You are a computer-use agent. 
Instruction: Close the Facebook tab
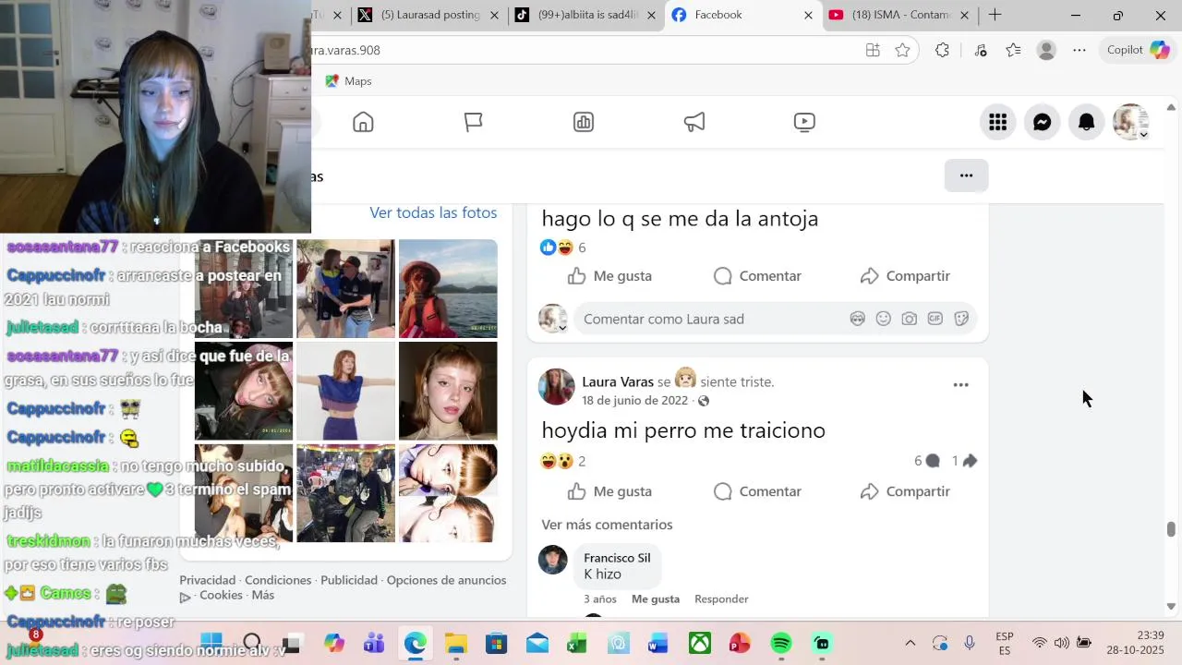(808, 15)
